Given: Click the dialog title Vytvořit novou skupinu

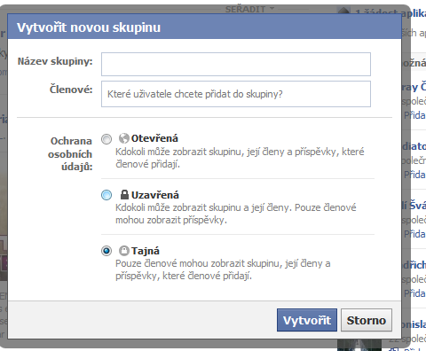Looking at the screenshot, I should pos(89,27).
